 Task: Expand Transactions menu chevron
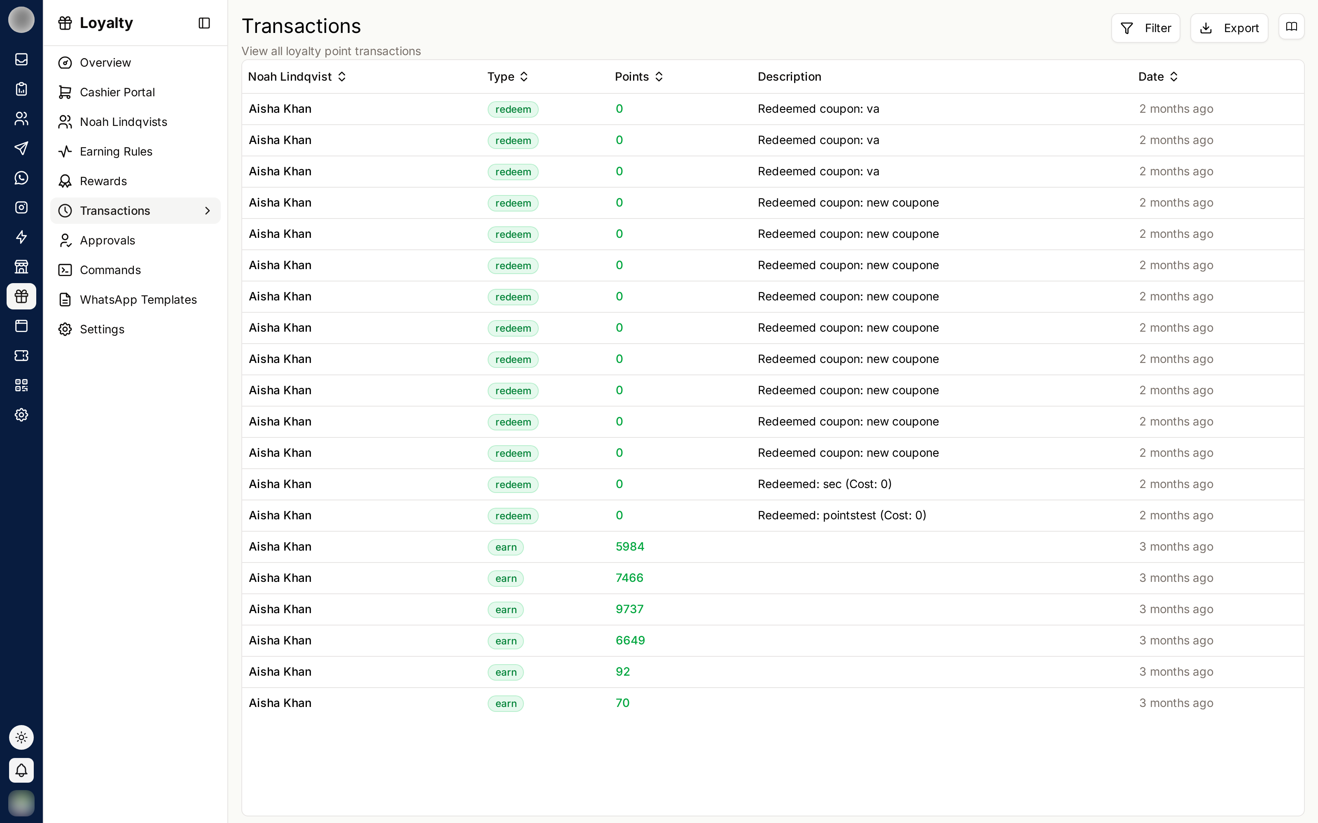[x=208, y=211]
